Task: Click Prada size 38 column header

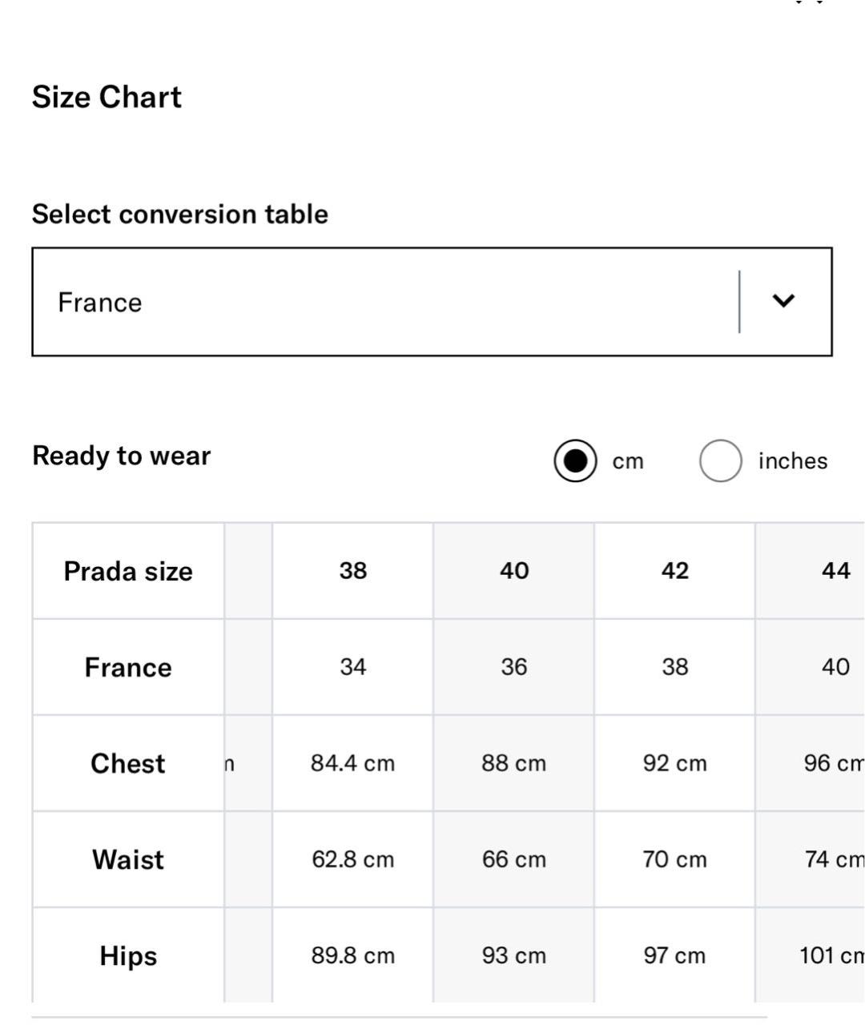Action: coord(353,571)
